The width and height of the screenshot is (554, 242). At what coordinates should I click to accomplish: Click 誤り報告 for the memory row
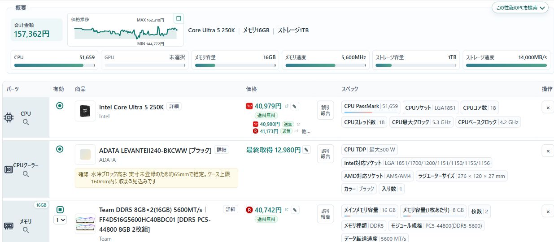click(x=326, y=214)
